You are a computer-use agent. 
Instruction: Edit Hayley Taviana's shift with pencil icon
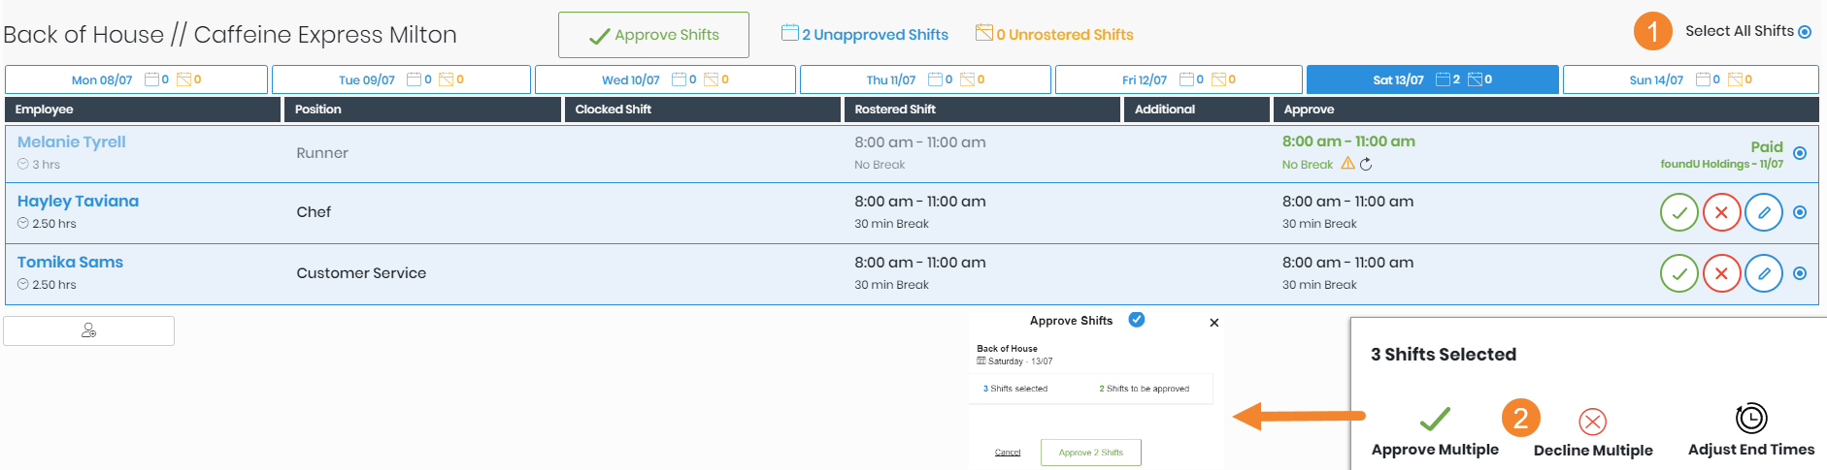click(x=1764, y=212)
